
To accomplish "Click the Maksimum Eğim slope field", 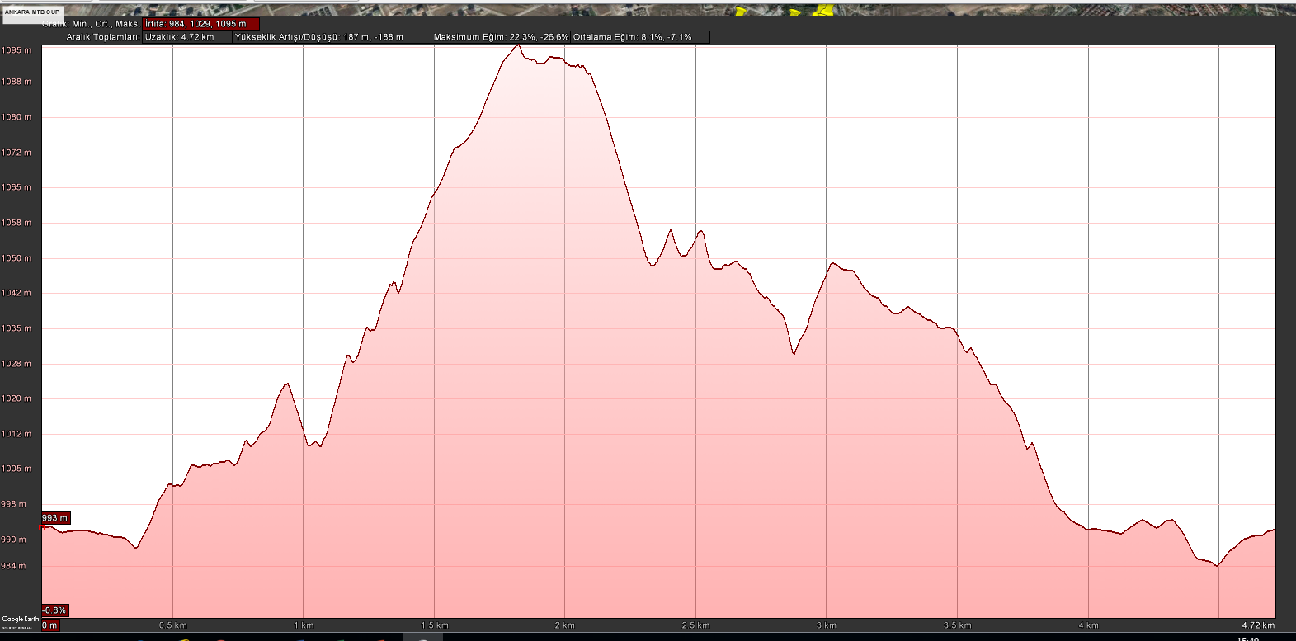I will click(x=501, y=37).
